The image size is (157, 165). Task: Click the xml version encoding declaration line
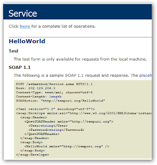coord(55,109)
